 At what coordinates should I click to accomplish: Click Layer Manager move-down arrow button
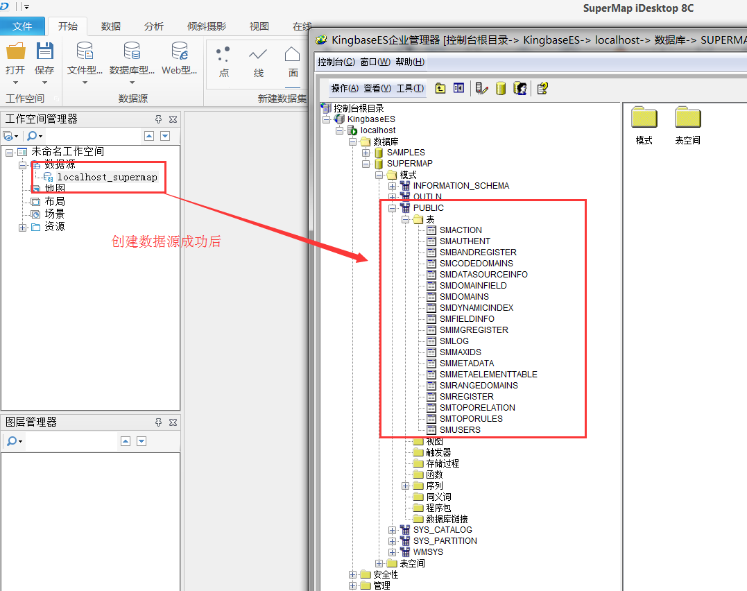141,441
